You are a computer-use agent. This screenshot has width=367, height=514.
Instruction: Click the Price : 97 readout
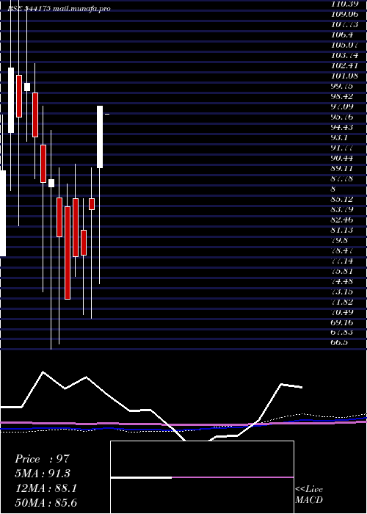43,459
